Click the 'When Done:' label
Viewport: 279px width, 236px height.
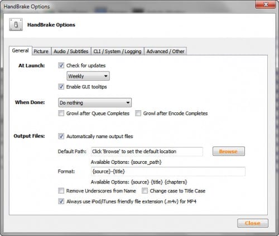pyautogui.click(x=30, y=102)
